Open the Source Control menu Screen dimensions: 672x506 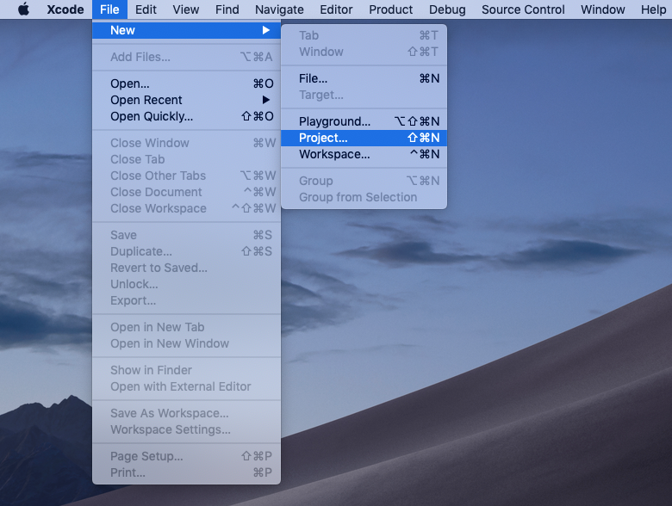[523, 9]
